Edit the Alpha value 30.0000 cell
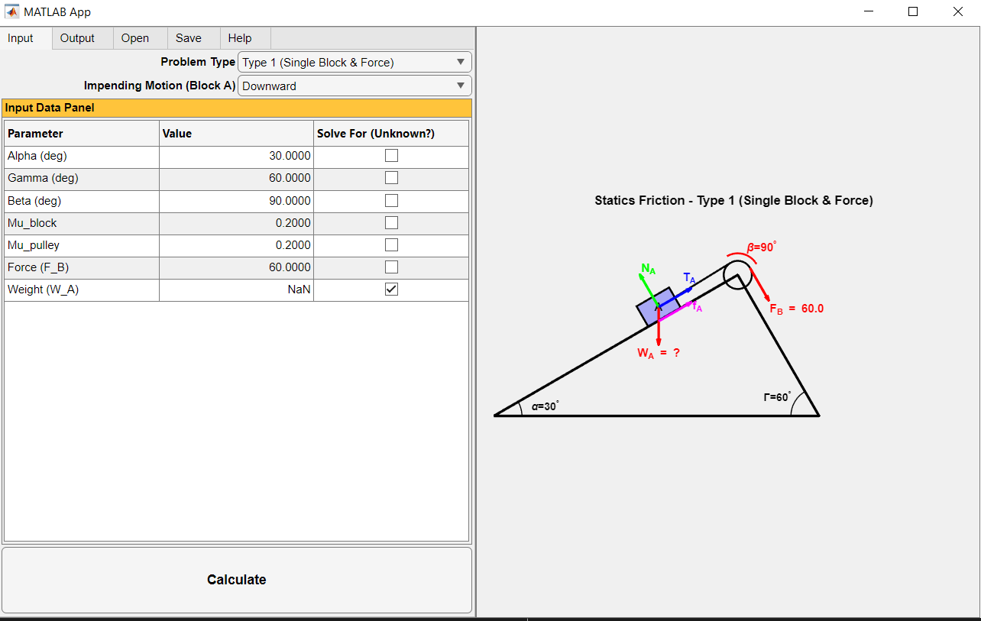Screen dimensions: 981x621 [x=236, y=156]
